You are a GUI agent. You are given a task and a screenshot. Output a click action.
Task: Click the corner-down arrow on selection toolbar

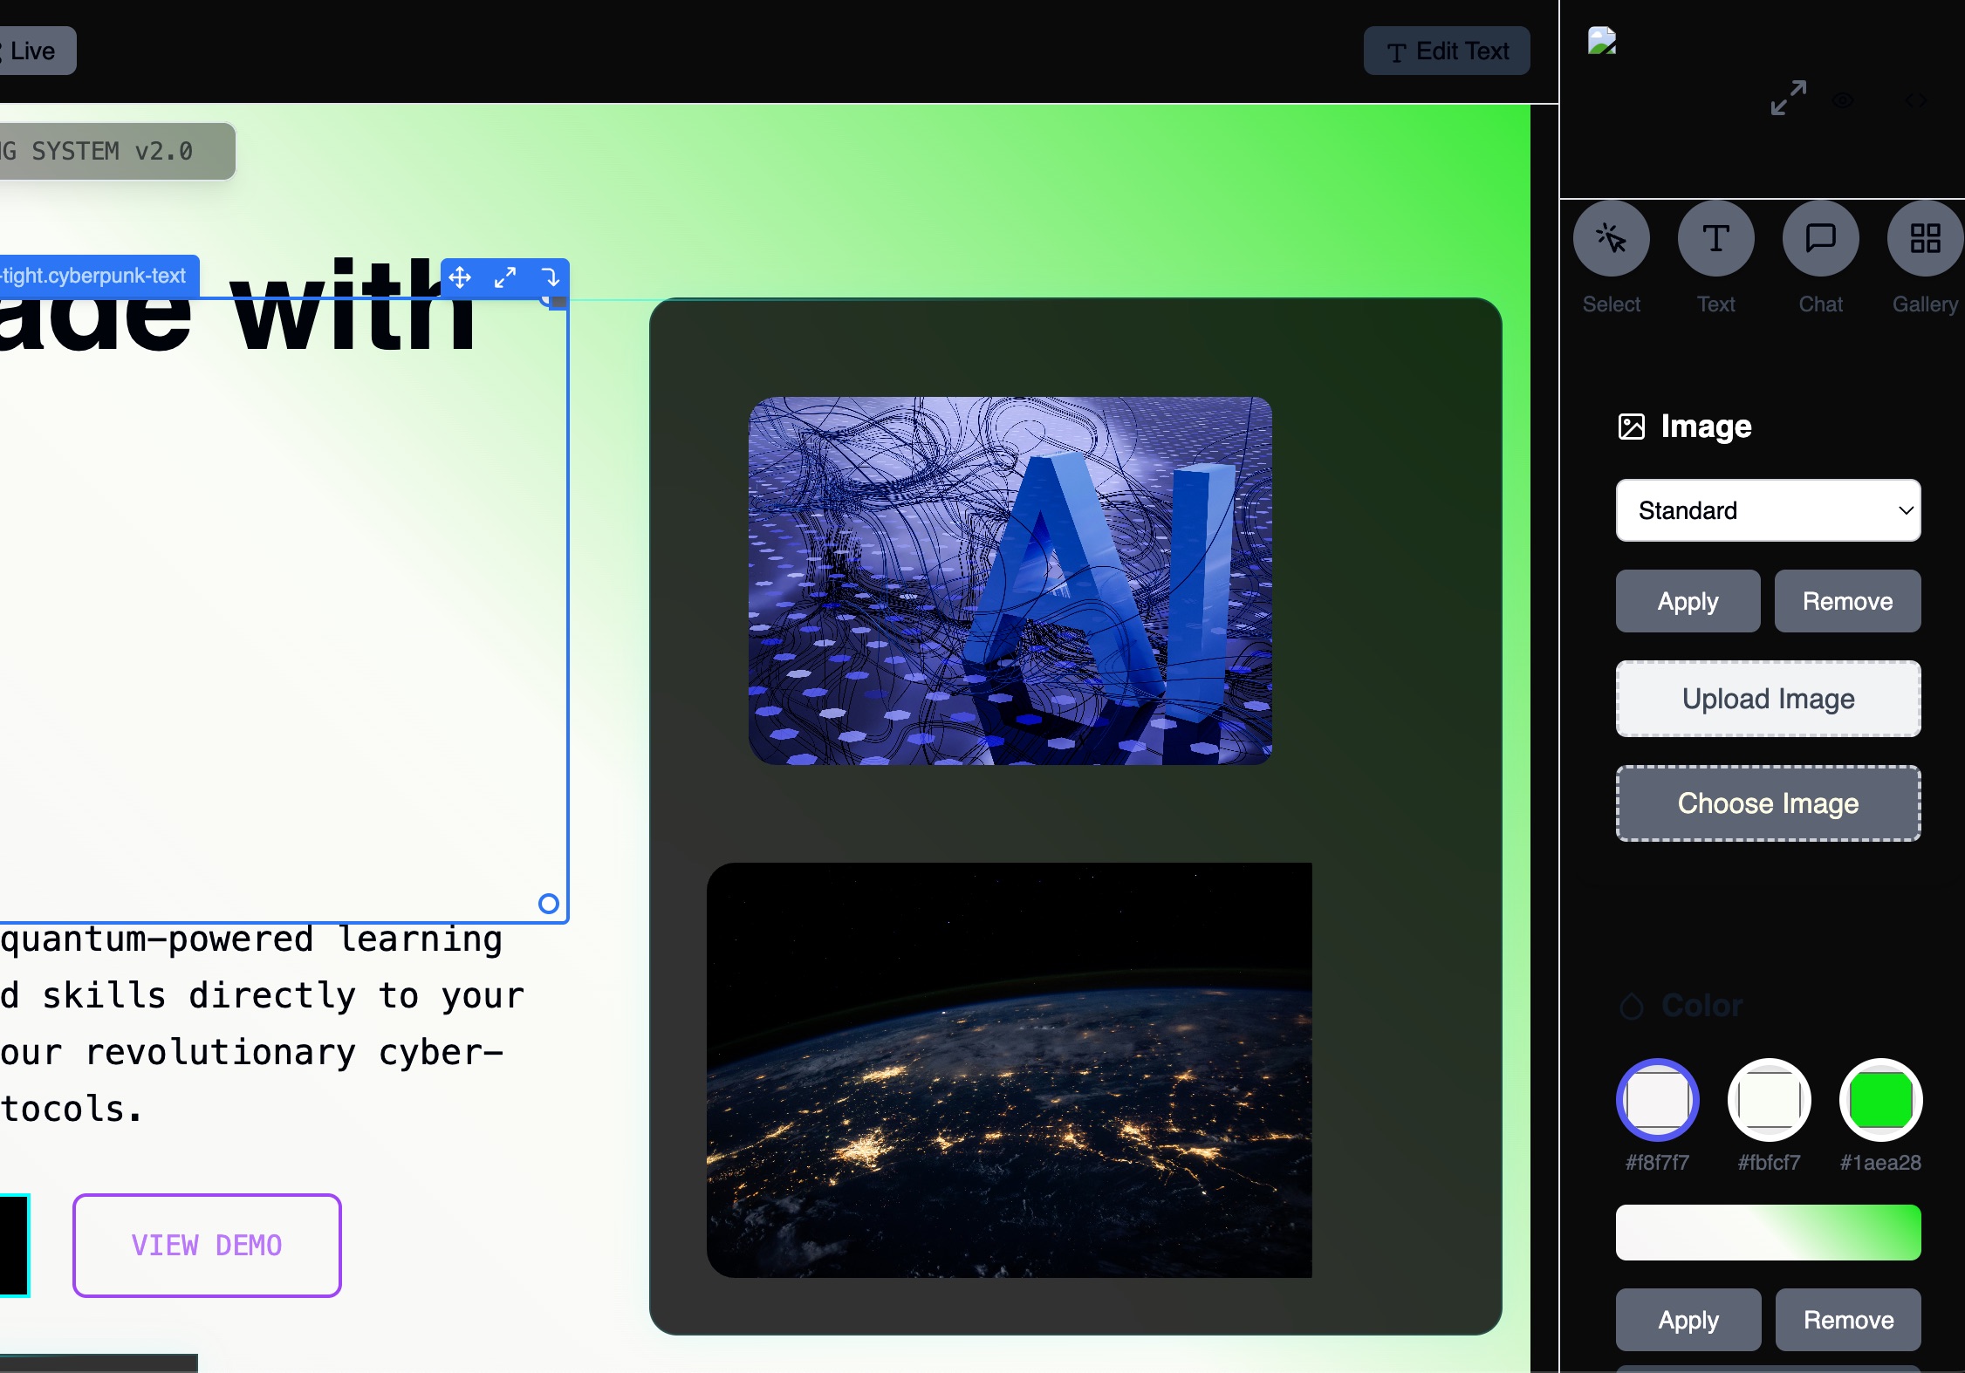tap(551, 277)
